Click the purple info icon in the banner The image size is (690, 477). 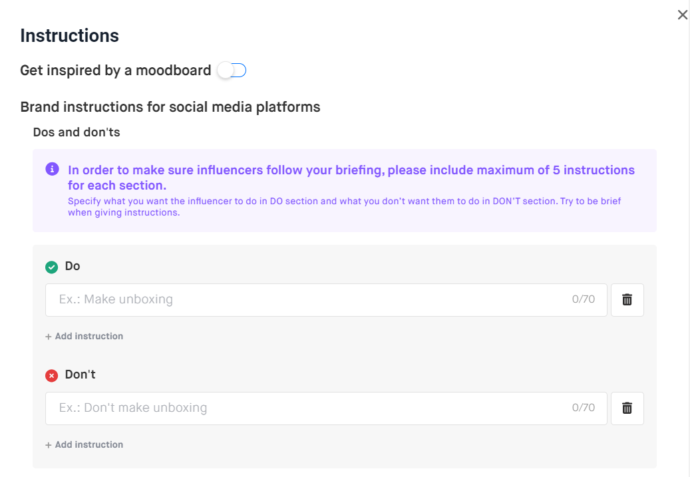[x=52, y=170]
